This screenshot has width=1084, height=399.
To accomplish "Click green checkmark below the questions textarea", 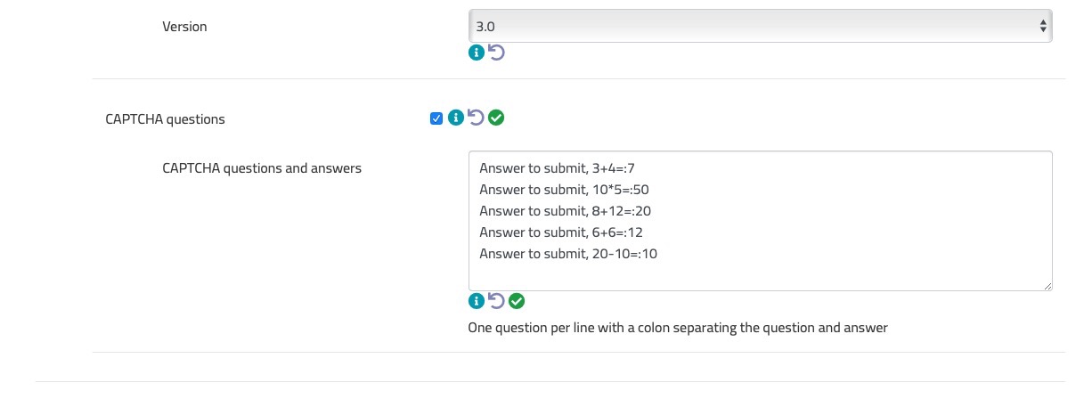I will tap(517, 301).
